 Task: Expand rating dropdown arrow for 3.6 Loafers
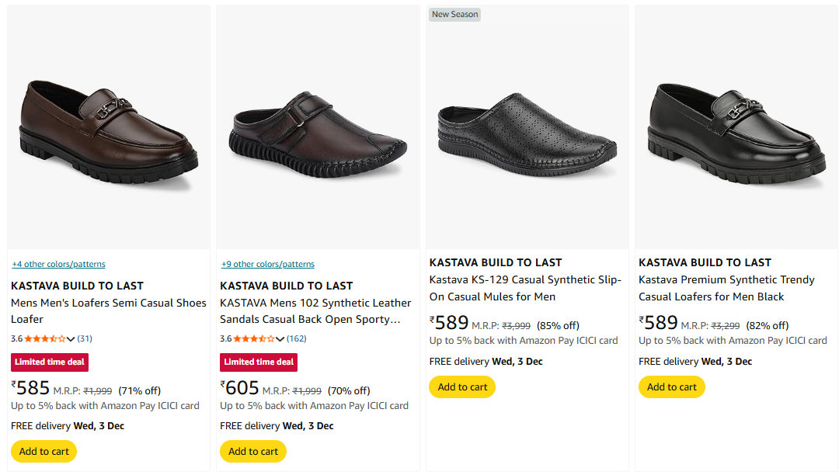(x=71, y=339)
